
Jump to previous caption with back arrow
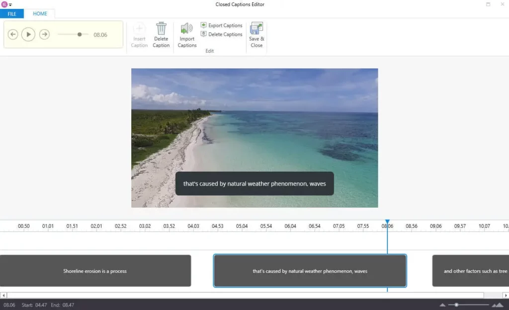pos(13,34)
